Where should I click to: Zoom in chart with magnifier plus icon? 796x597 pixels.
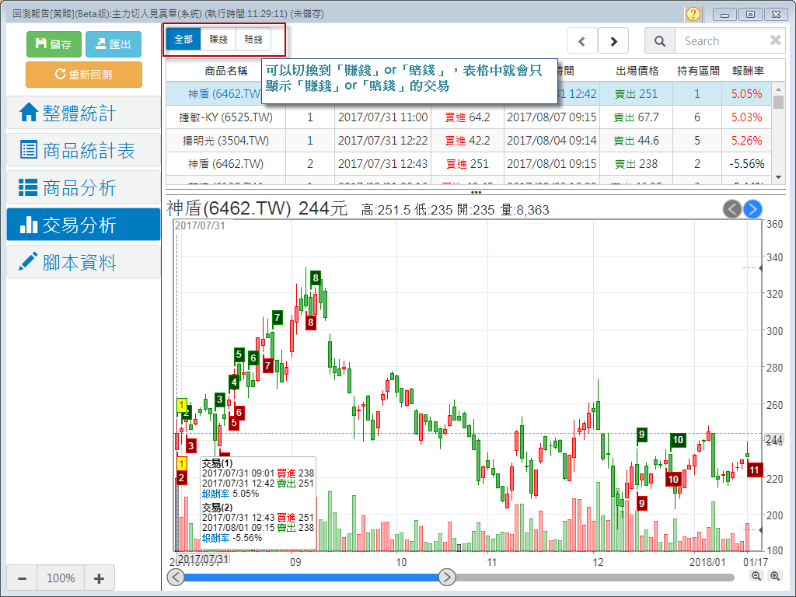[774, 576]
